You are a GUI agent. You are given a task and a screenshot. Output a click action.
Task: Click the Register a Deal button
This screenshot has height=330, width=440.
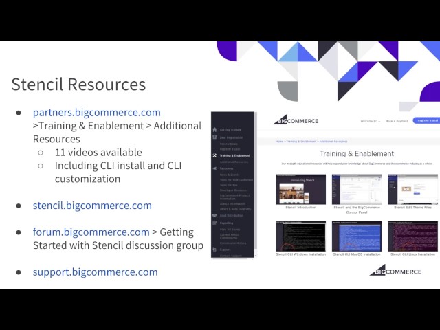tap(426, 120)
